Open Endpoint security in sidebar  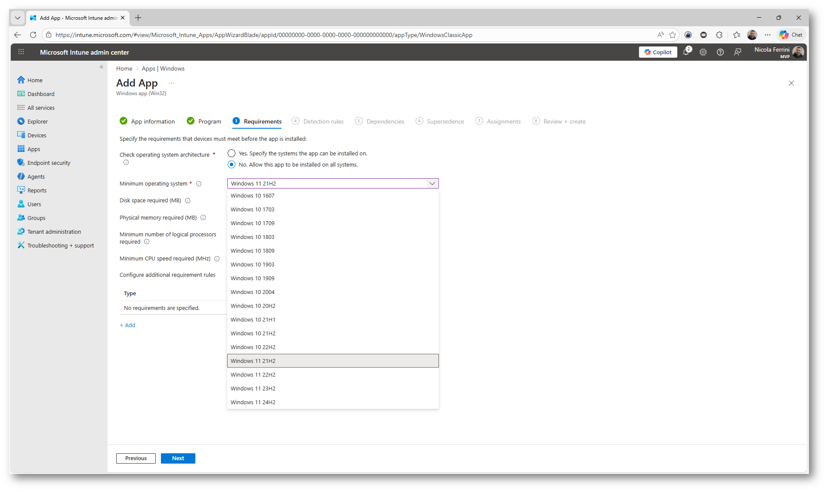49,163
